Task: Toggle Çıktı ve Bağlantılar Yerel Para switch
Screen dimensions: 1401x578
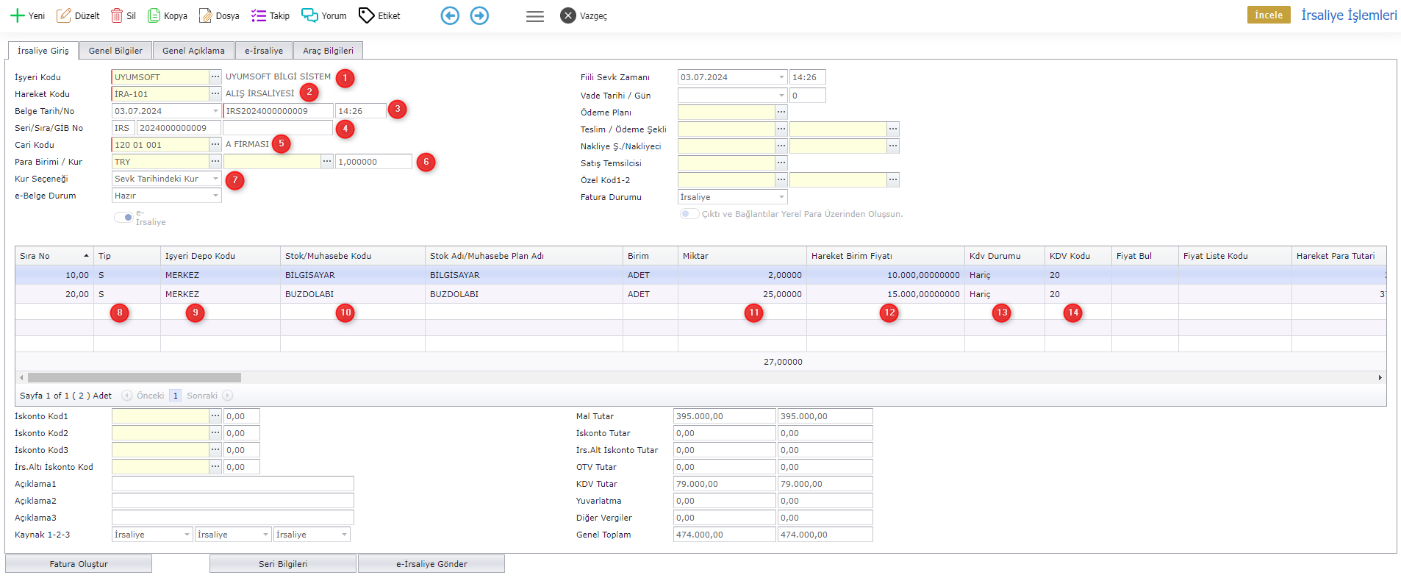Action: click(x=689, y=213)
